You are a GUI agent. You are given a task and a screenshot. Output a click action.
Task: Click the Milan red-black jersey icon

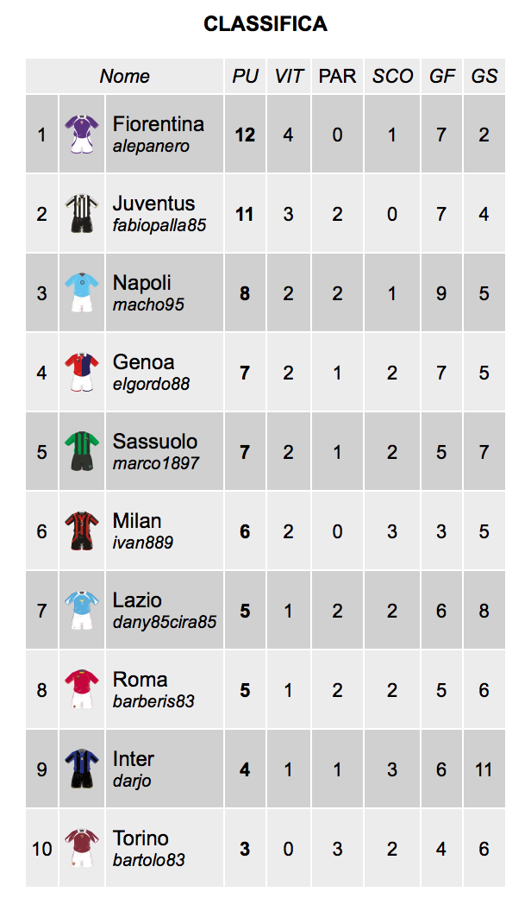[x=81, y=531]
